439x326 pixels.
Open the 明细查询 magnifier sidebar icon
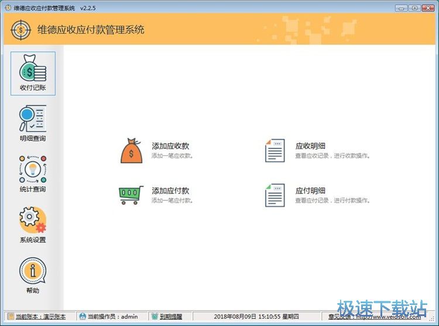click(x=33, y=119)
